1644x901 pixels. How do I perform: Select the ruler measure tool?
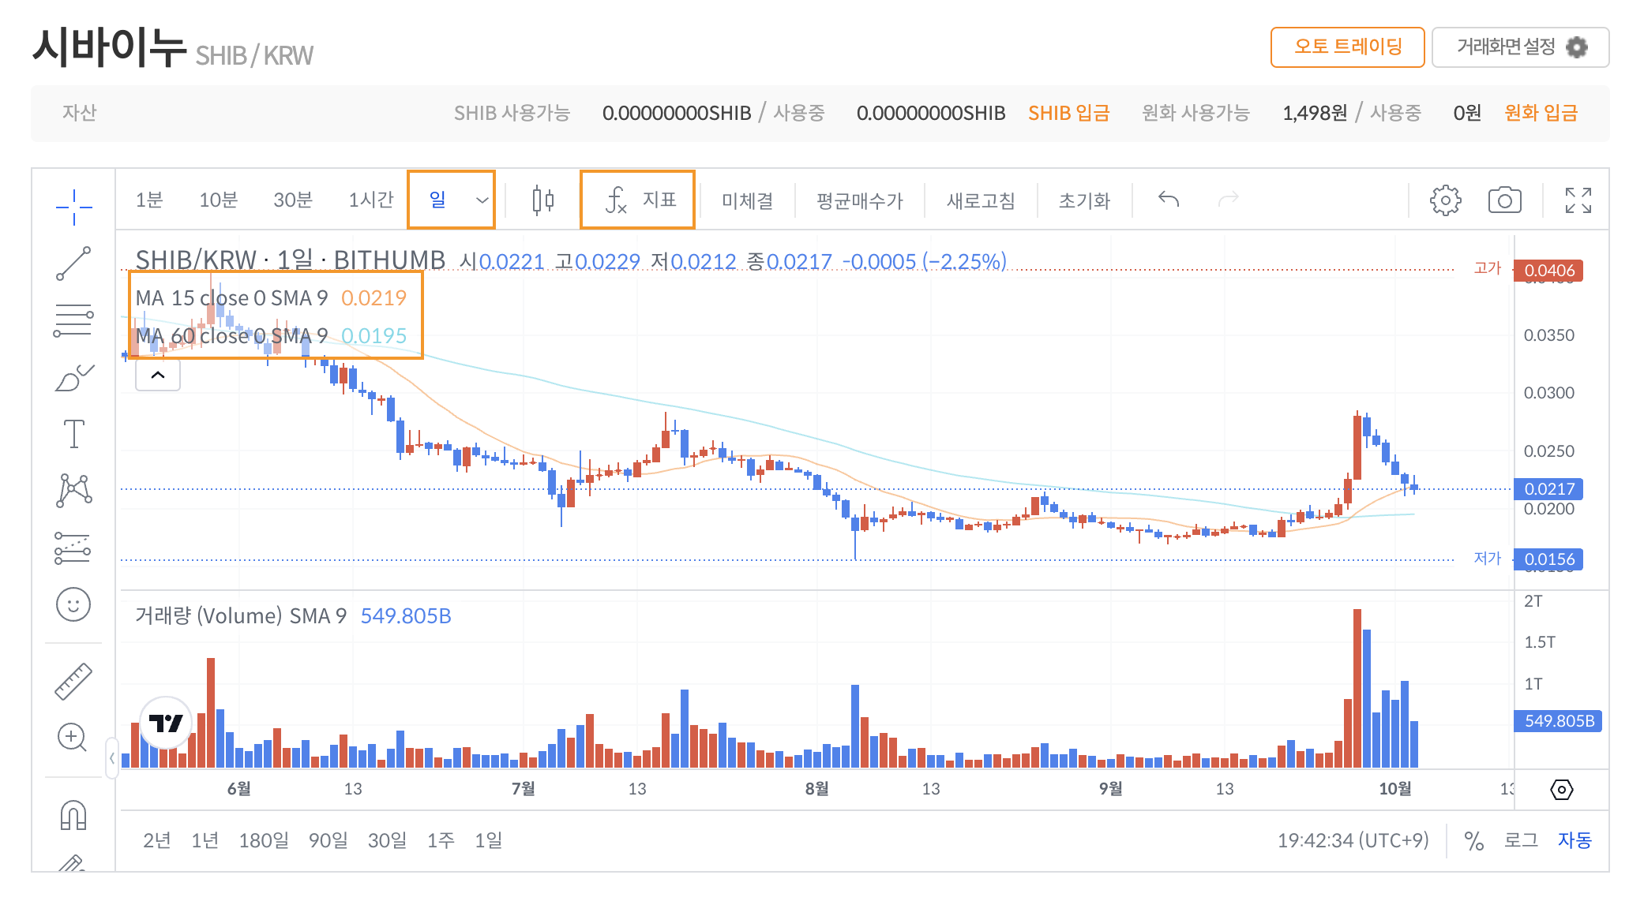pyautogui.click(x=73, y=682)
